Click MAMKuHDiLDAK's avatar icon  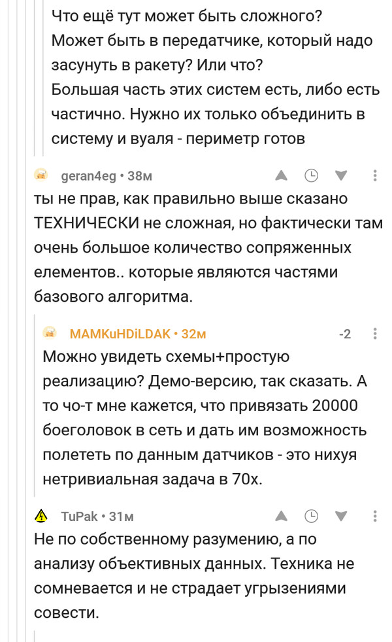pyautogui.click(x=50, y=334)
